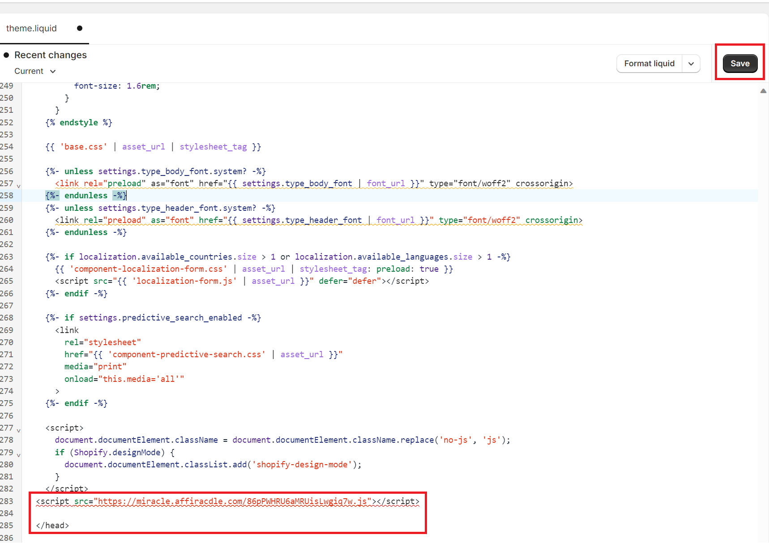The width and height of the screenshot is (769, 543).
Task: Click the Format liquid button
Action: [x=649, y=64]
